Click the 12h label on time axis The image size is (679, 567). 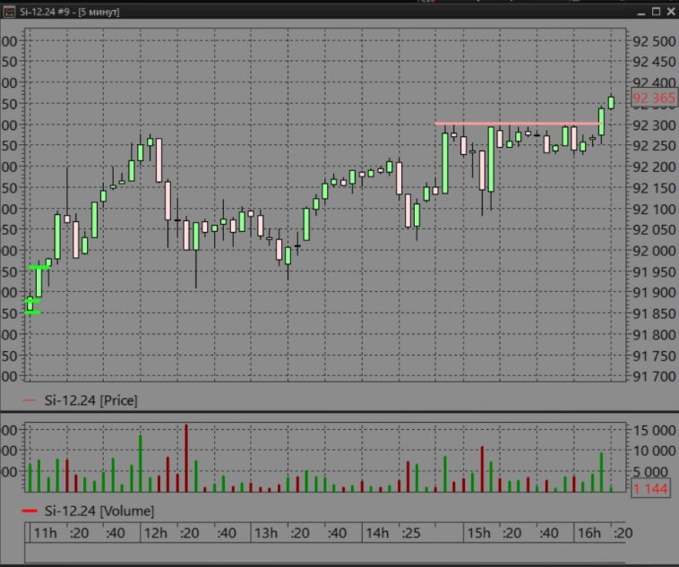(x=154, y=533)
